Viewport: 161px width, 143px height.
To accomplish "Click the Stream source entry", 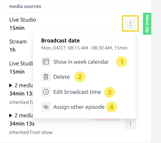I will (18, 42).
